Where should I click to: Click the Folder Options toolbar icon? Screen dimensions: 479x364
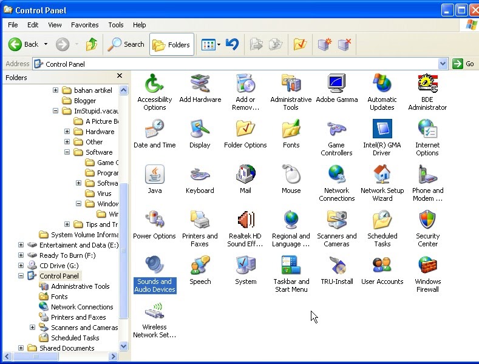click(300, 44)
